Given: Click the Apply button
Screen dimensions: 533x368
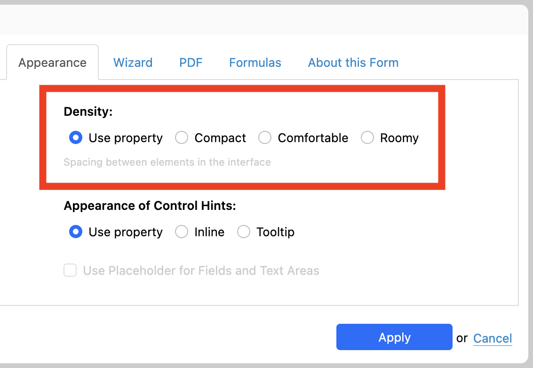Looking at the screenshot, I should click(x=394, y=337).
